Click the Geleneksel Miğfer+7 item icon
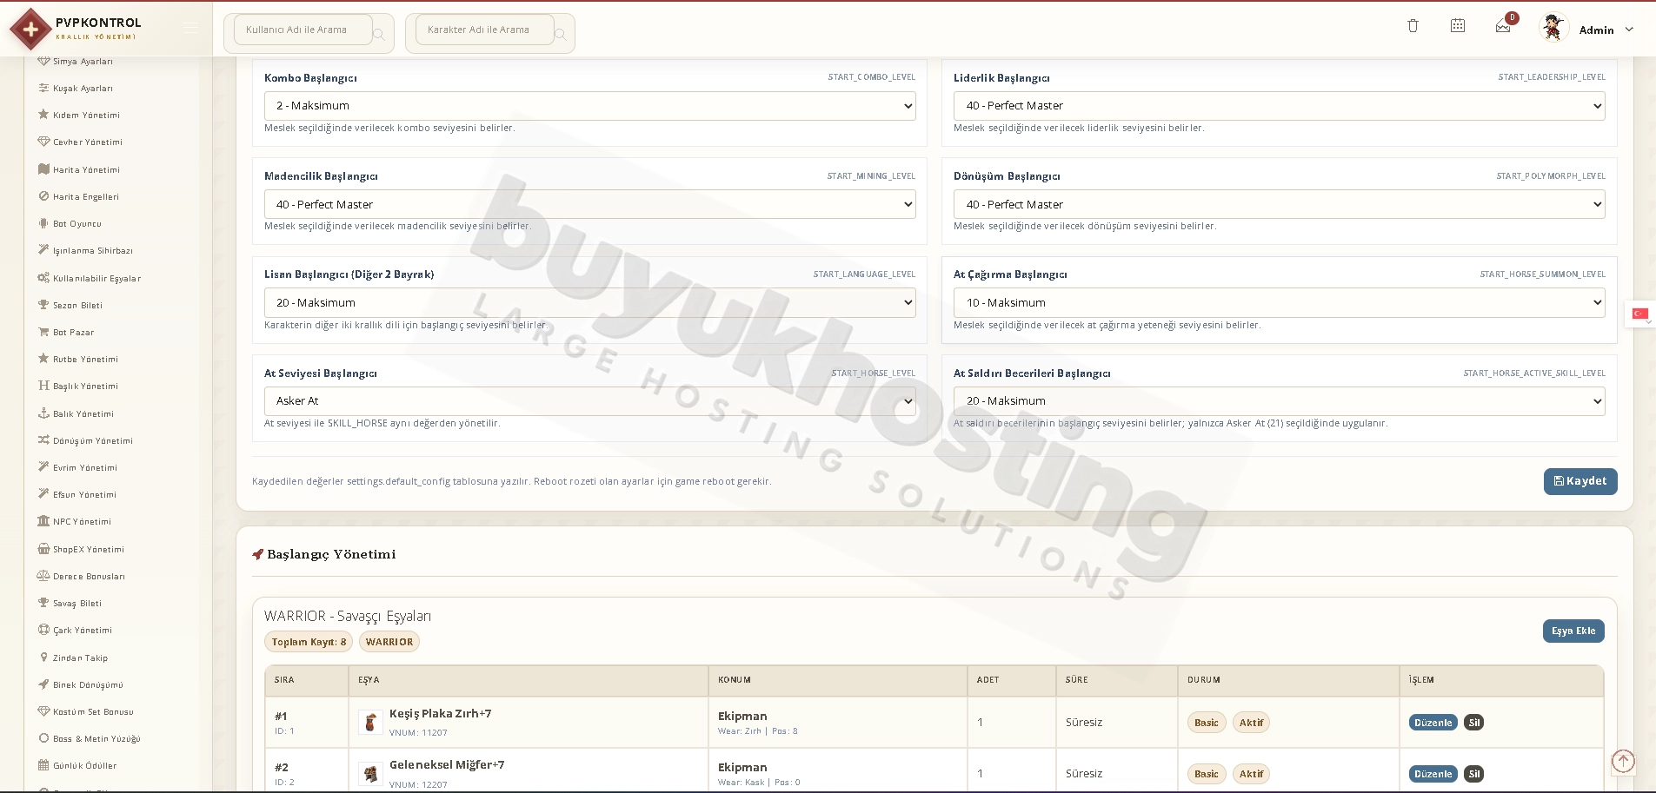This screenshot has height=793, width=1656. 370,773
